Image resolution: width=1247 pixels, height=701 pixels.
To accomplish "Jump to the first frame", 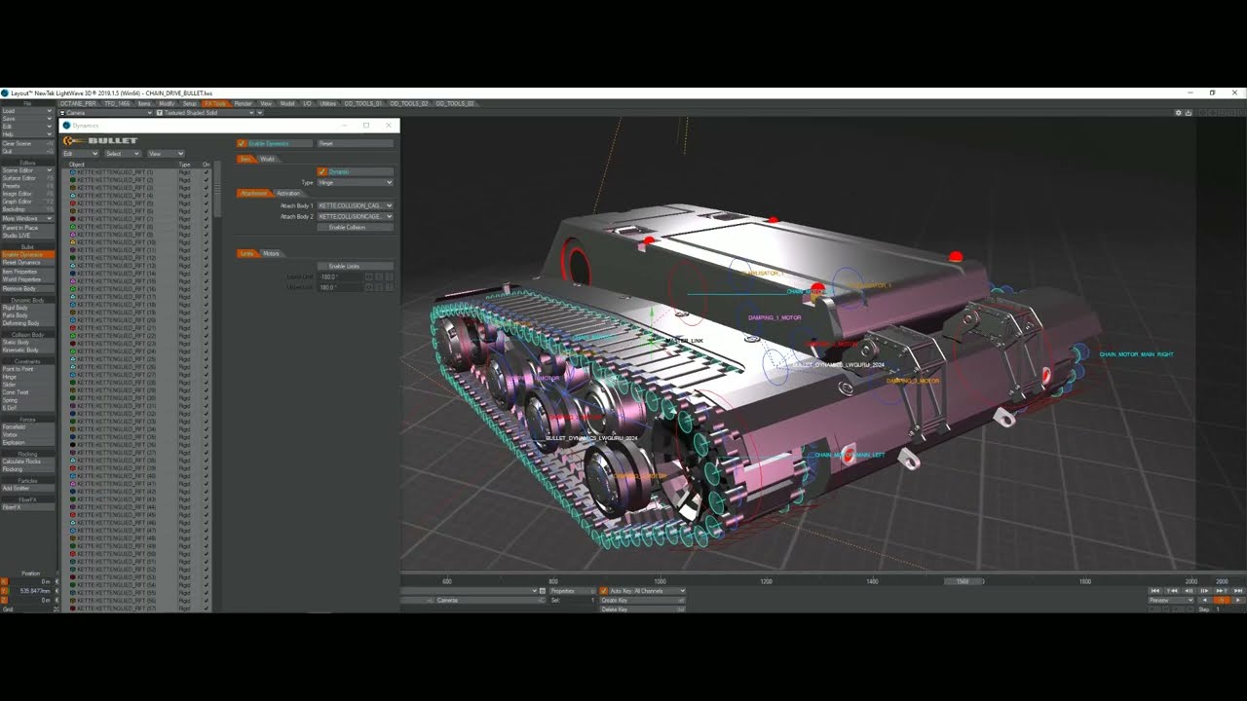I will point(1155,591).
